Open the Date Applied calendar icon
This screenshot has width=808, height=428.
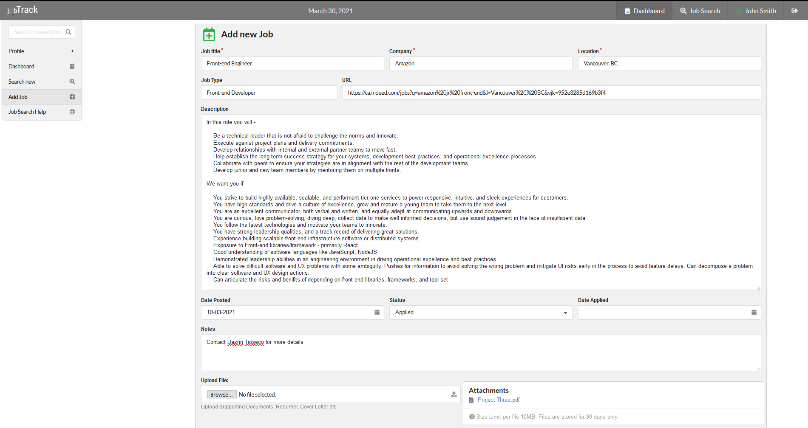click(754, 313)
